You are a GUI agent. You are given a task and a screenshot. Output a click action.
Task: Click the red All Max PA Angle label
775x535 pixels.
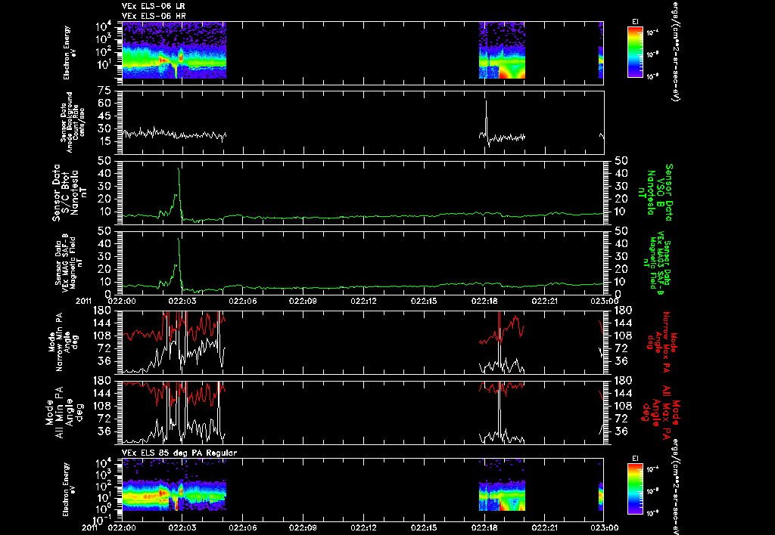pyautogui.click(x=661, y=412)
